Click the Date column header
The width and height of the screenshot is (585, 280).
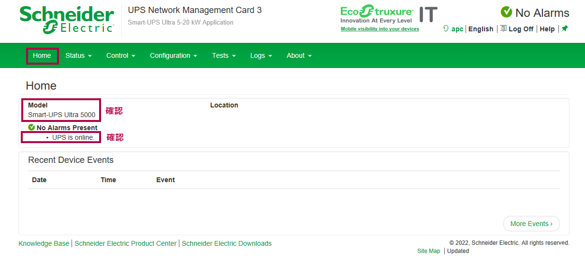tap(39, 180)
